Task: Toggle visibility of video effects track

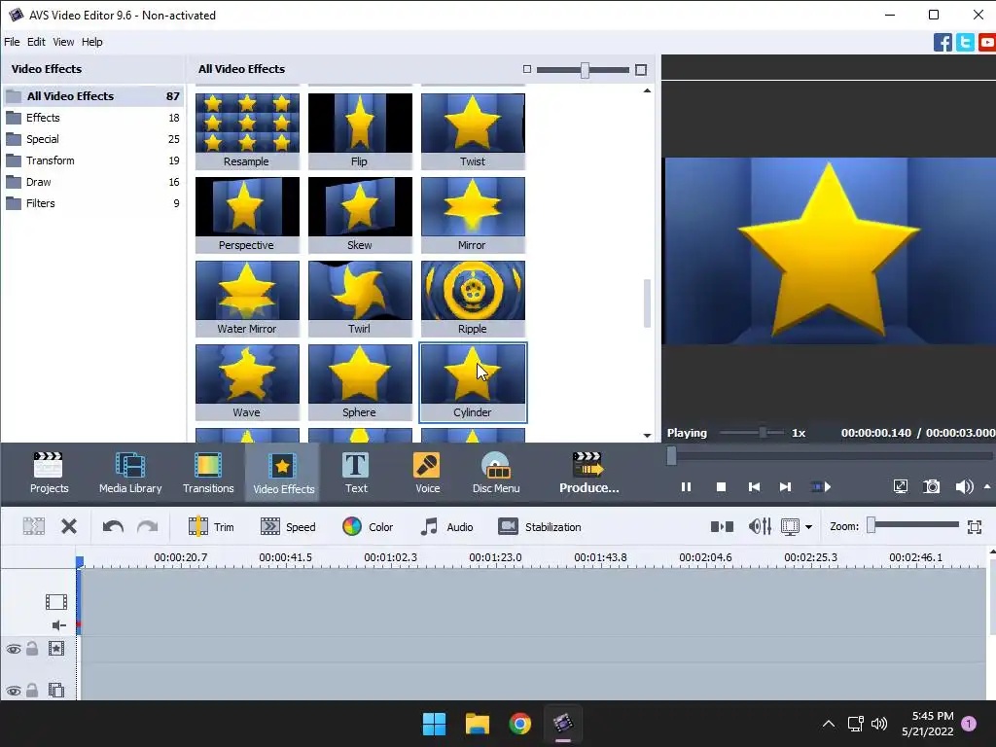Action: pyautogui.click(x=14, y=649)
